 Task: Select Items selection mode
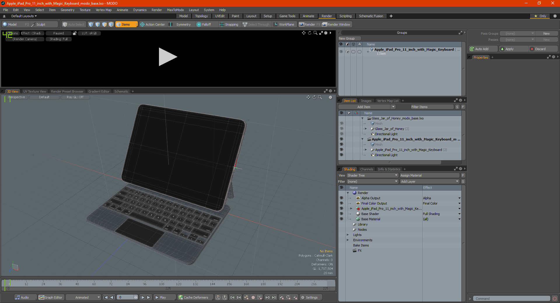point(126,24)
